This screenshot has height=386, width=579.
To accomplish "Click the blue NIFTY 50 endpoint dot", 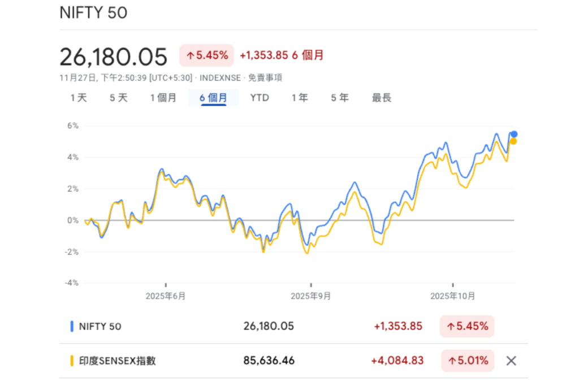I will 513,134.
